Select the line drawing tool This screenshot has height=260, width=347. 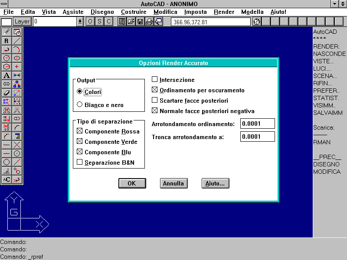pyautogui.click(x=17, y=41)
